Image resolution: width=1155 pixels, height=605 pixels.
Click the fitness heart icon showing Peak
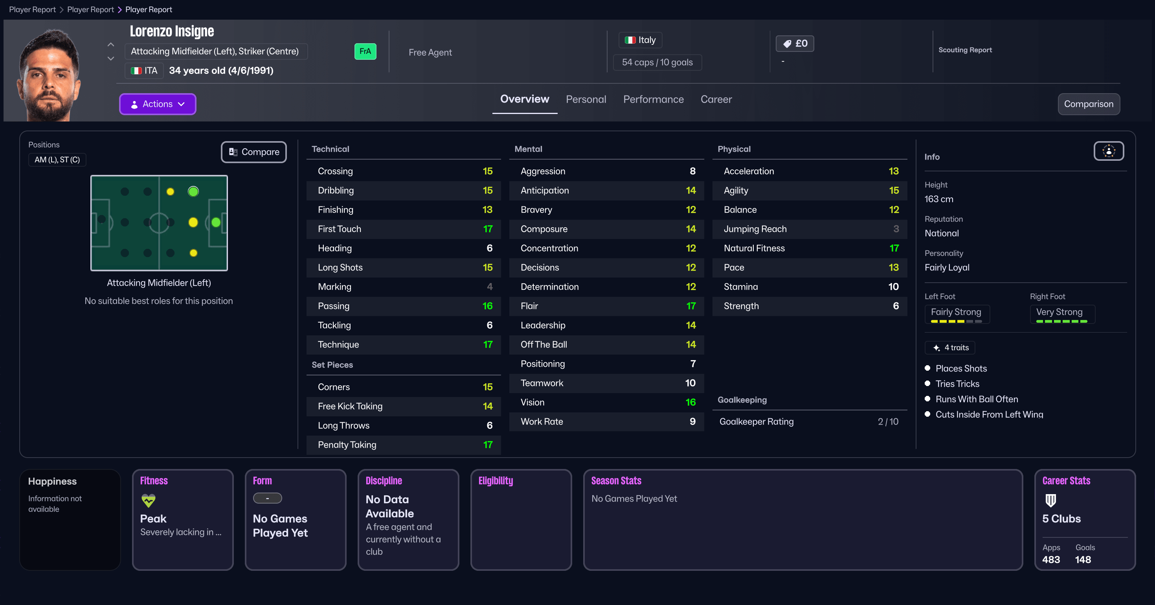coord(148,501)
